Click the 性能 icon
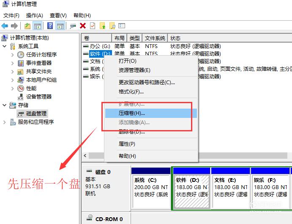Image resolution: width=292 pixels, height=224 pixels. [x=21, y=88]
